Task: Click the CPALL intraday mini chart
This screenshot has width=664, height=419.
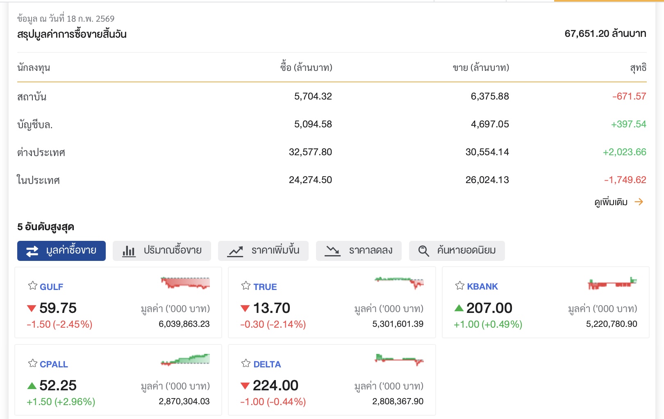Action: (x=185, y=360)
